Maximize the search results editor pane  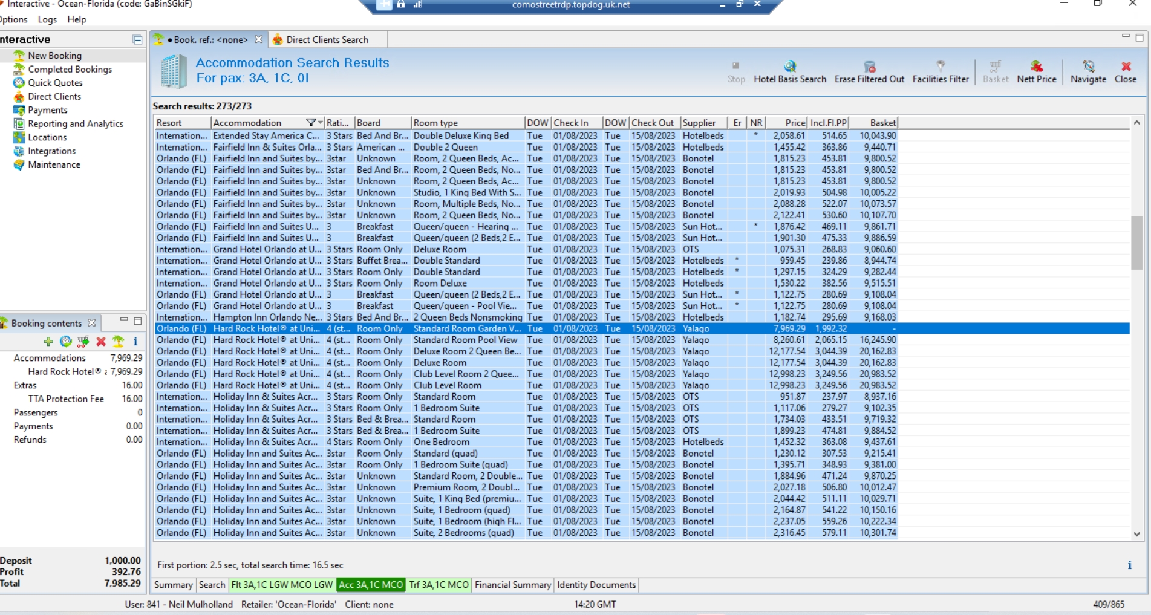click(1140, 37)
